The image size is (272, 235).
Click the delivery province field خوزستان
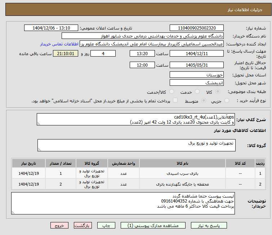click(x=197, y=75)
